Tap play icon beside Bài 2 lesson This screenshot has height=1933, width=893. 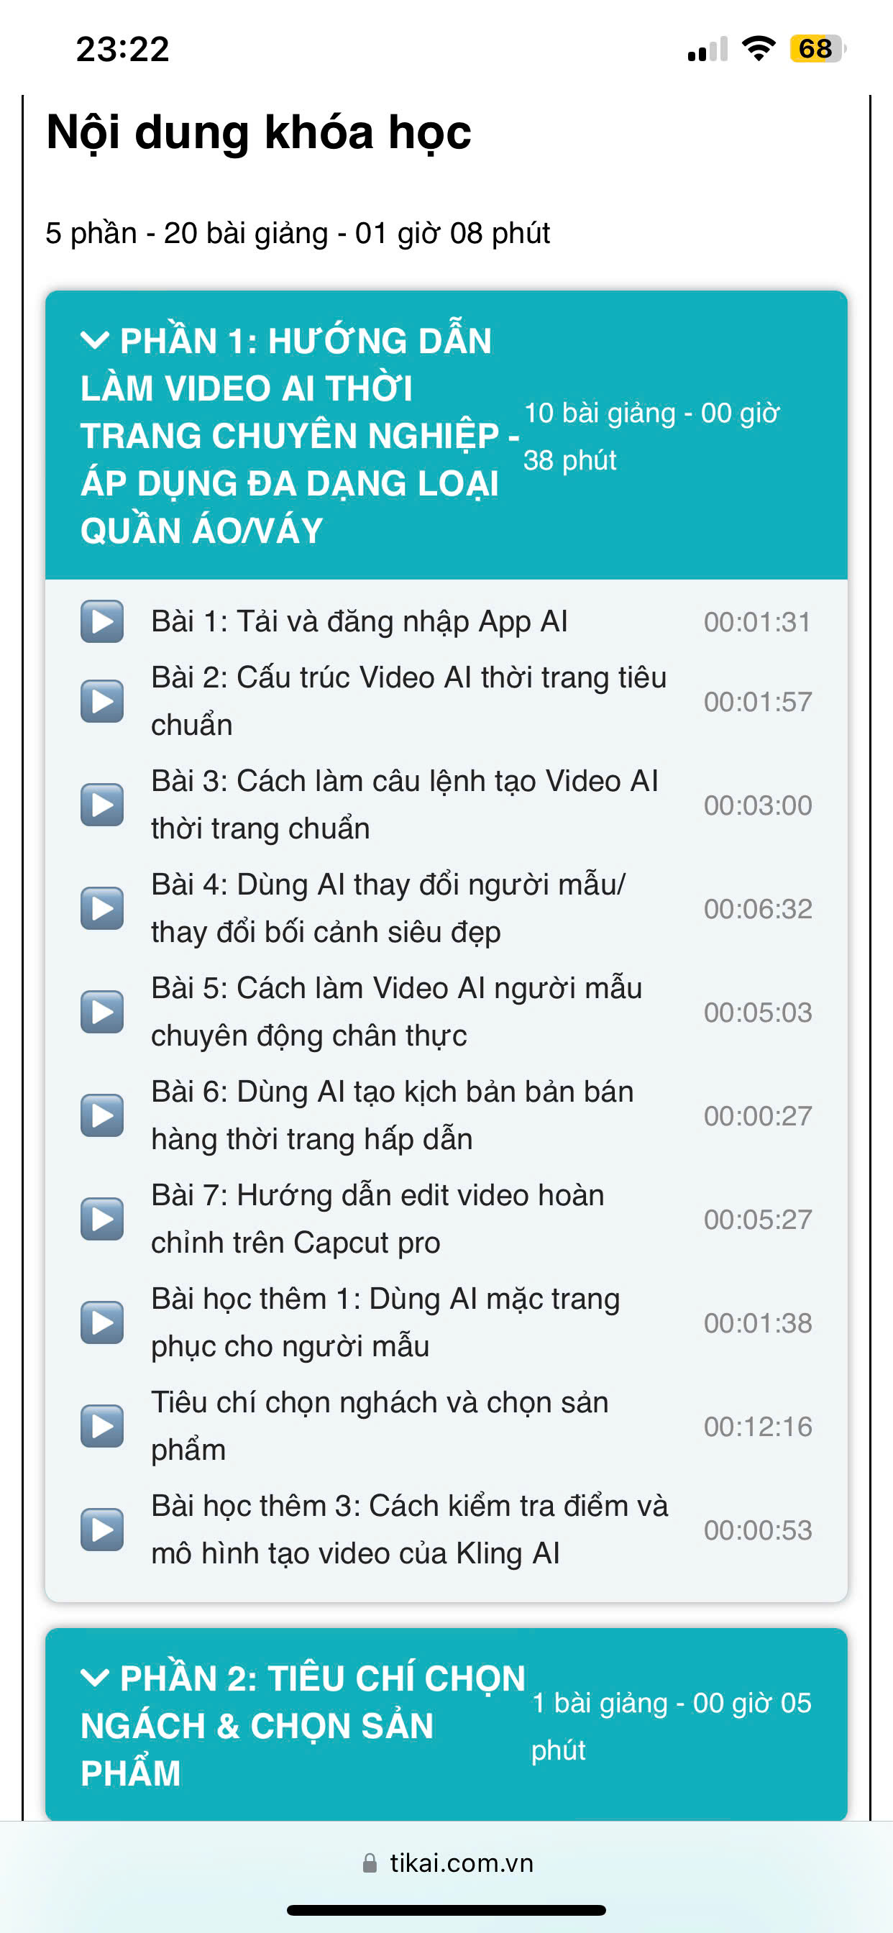(x=102, y=701)
